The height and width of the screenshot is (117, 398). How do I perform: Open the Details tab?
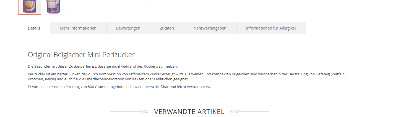coord(34,28)
